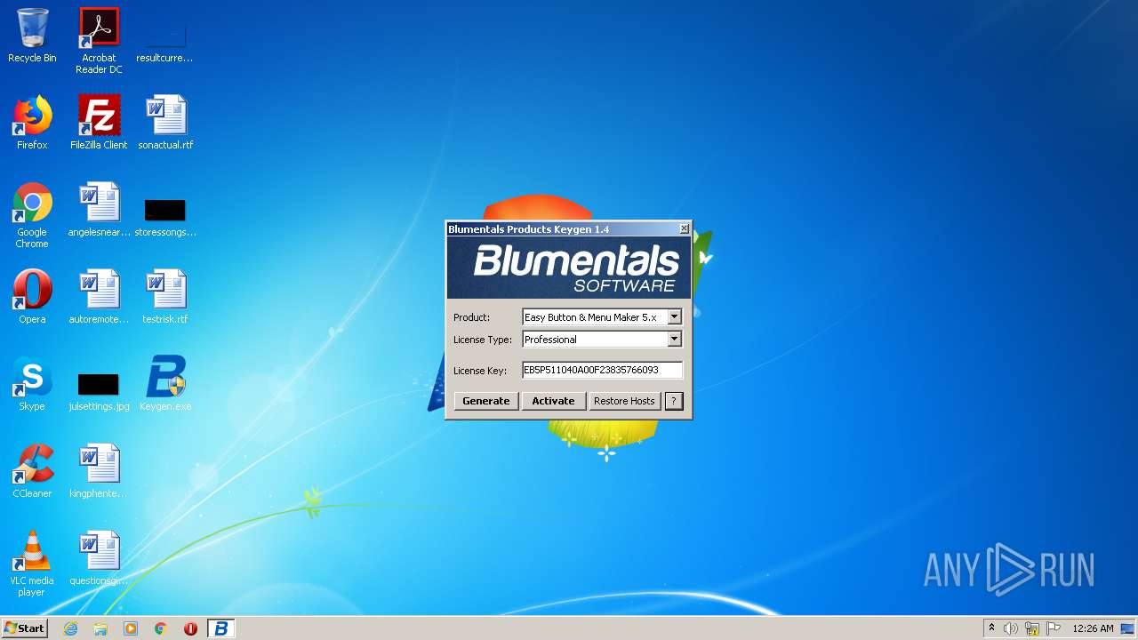Launch Google Chrome desktop shortcut

(x=32, y=215)
